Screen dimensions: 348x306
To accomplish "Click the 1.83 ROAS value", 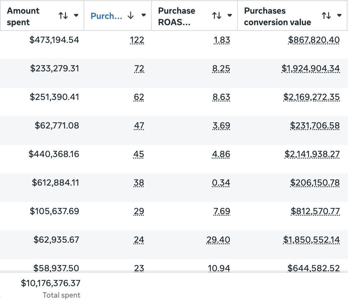I will pyautogui.click(x=222, y=40).
